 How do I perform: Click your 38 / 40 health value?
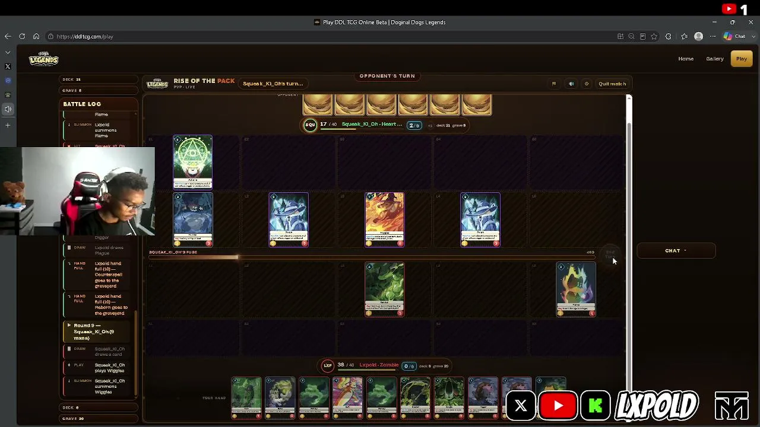345,365
